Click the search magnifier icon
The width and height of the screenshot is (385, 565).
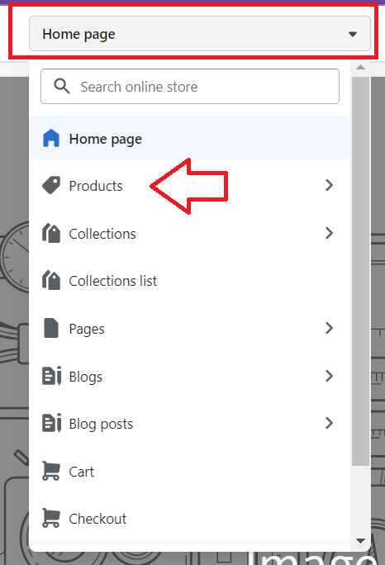pyautogui.click(x=62, y=87)
